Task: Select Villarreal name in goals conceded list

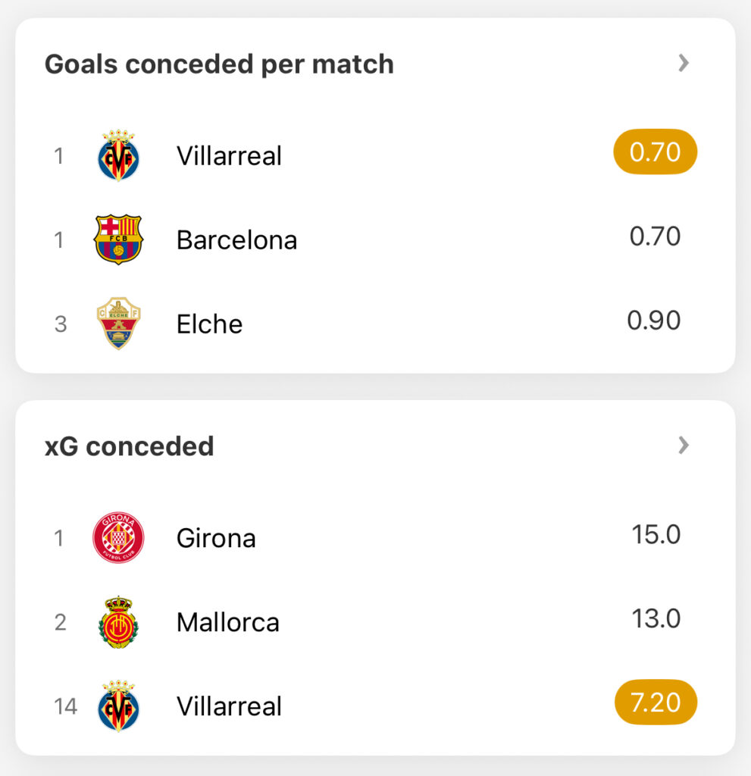Action: click(x=229, y=156)
